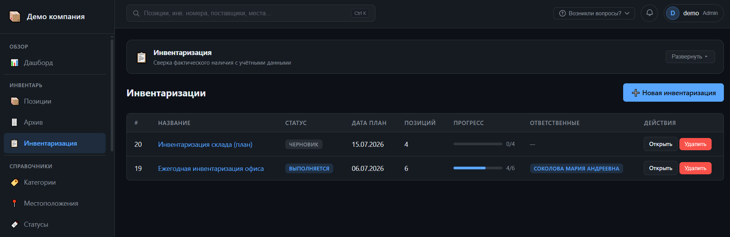Click the Позиции box icon
730x237 pixels.
[15, 101]
